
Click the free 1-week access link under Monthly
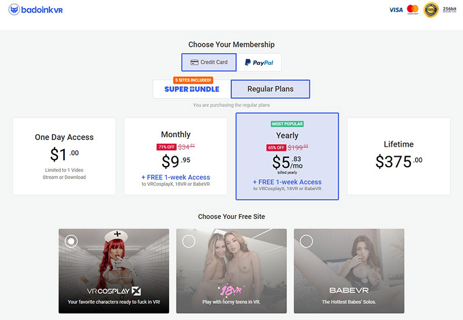click(175, 177)
